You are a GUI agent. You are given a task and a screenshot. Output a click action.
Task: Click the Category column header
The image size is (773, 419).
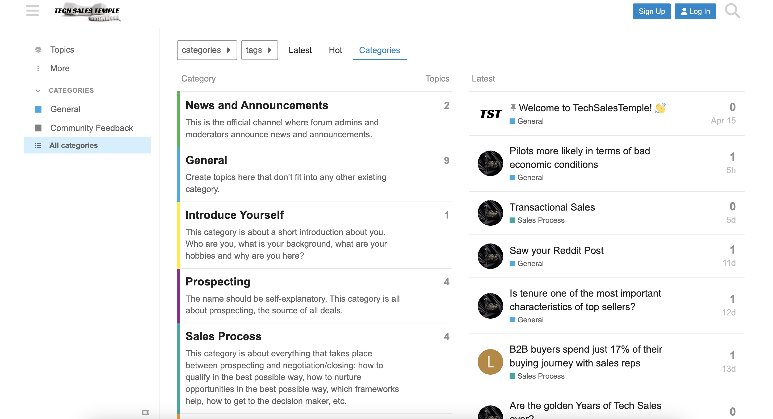(198, 79)
